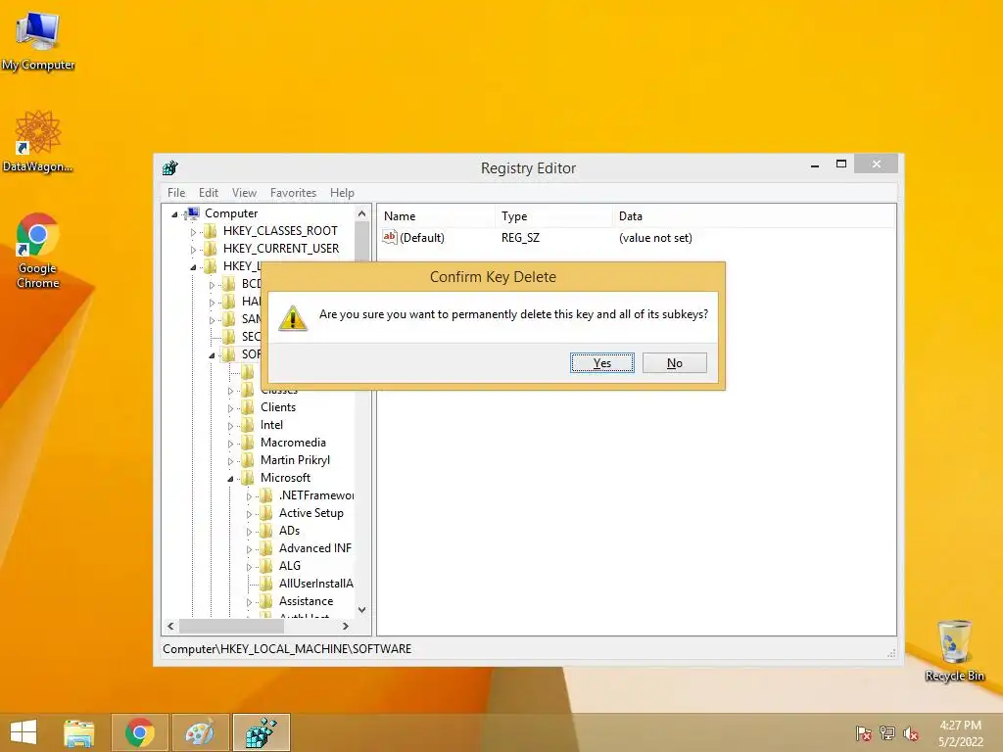The width and height of the screenshot is (1003, 752).
Task: Click the Registry Editor title bar icon
Action: (170, 168)
